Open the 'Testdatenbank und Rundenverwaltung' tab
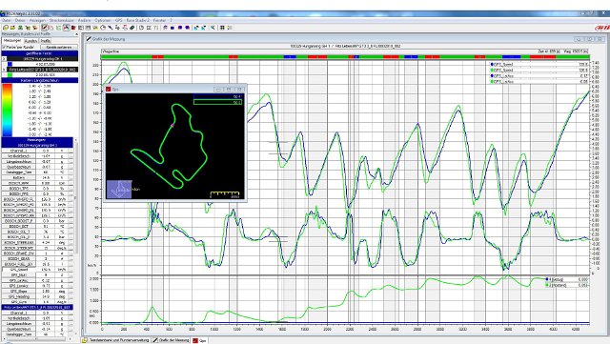610x344 pixels. click(115, 340)
